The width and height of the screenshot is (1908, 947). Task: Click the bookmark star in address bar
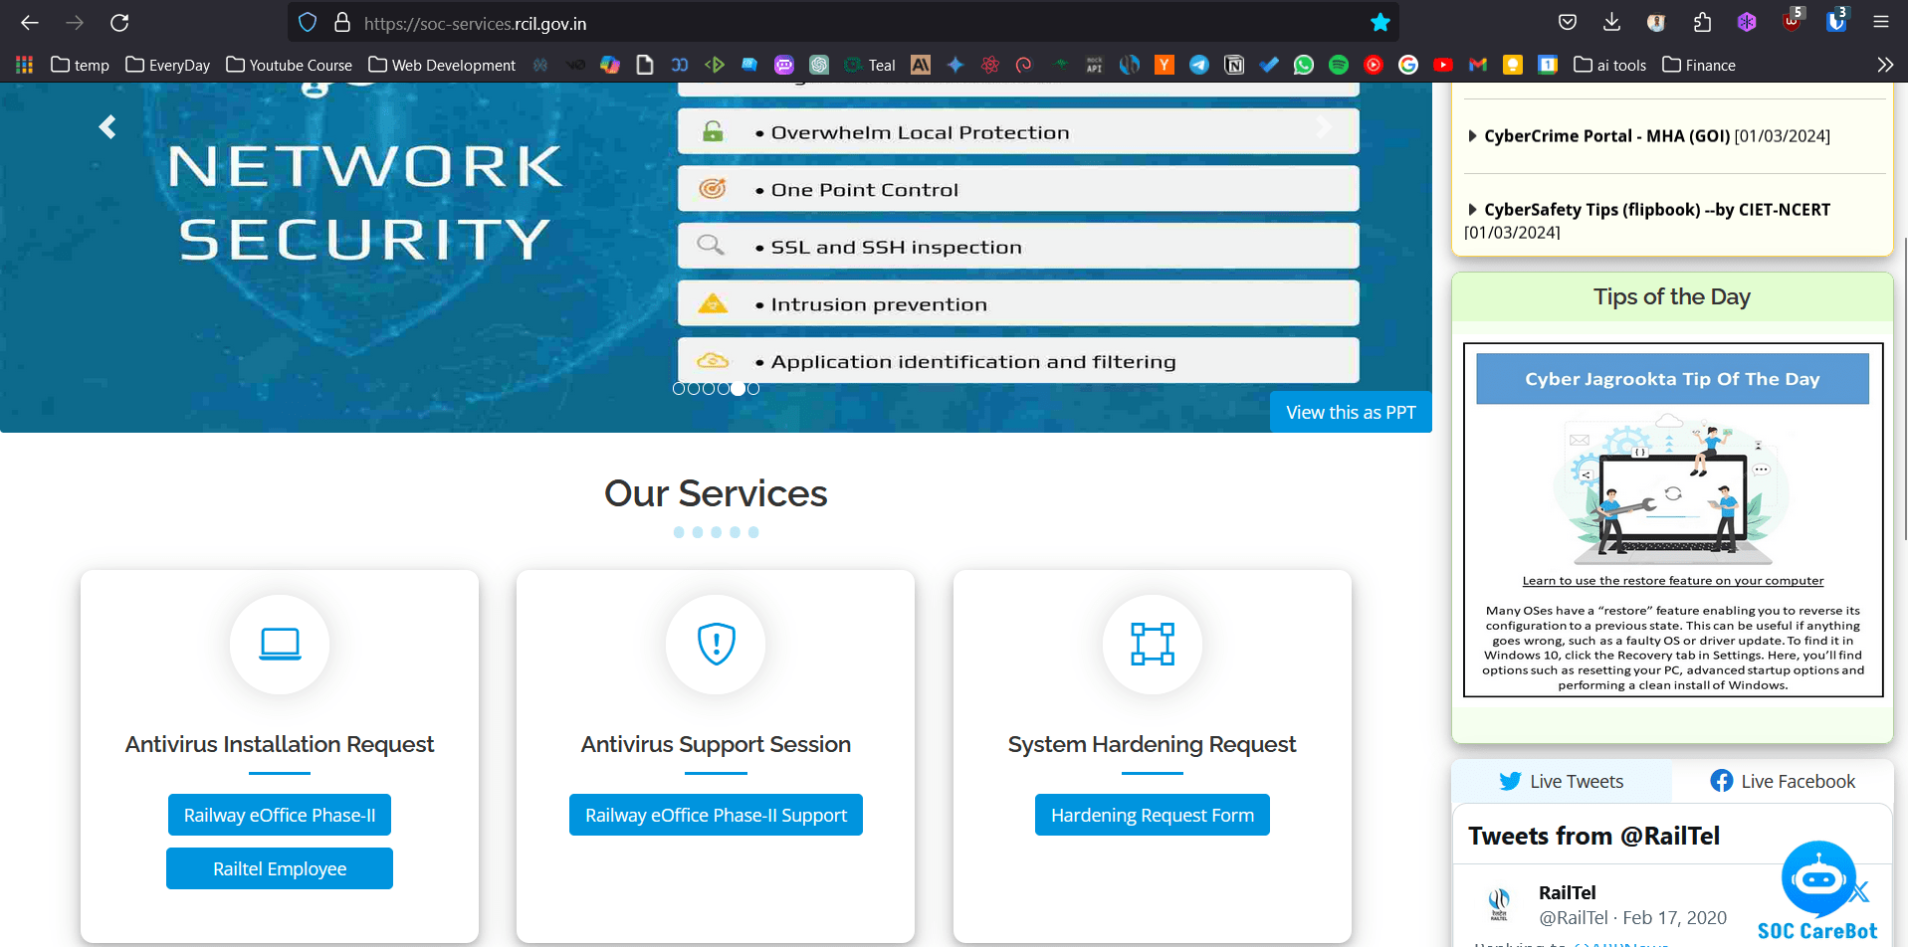tap(1379, 23)
